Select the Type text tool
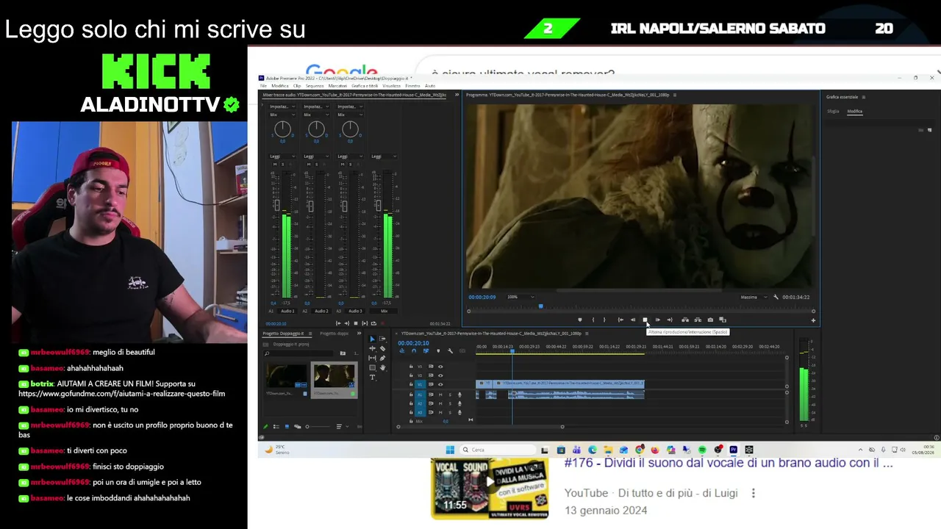The height and width of the screenshot is (529, 941). (372, 377)
